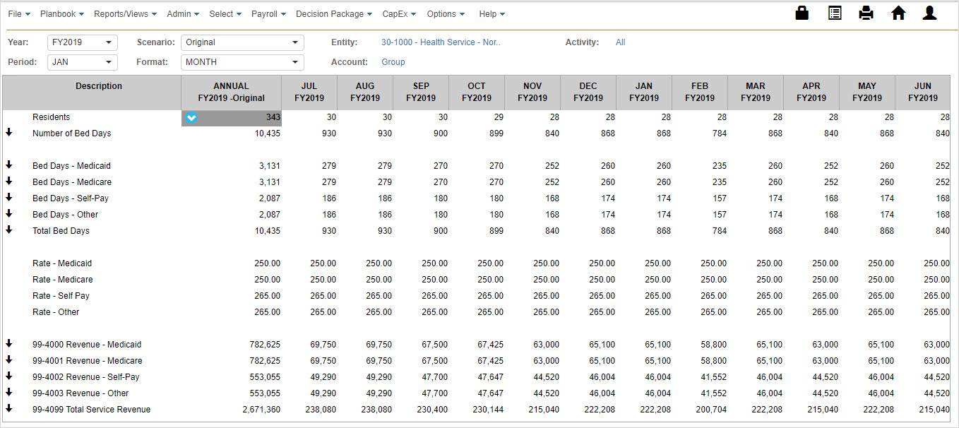This screenshot has height=428, width=959.
Task: Open the Format dropdown showing MONTH
Action: point(242,62)
